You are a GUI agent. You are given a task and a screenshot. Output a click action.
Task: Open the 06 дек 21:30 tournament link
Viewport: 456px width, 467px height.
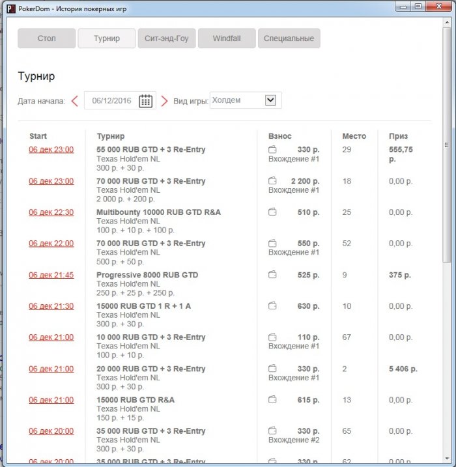point(51,306)
